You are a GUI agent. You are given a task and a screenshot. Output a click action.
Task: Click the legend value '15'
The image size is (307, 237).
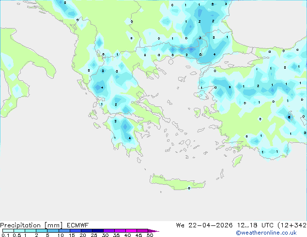pos(72,235)
